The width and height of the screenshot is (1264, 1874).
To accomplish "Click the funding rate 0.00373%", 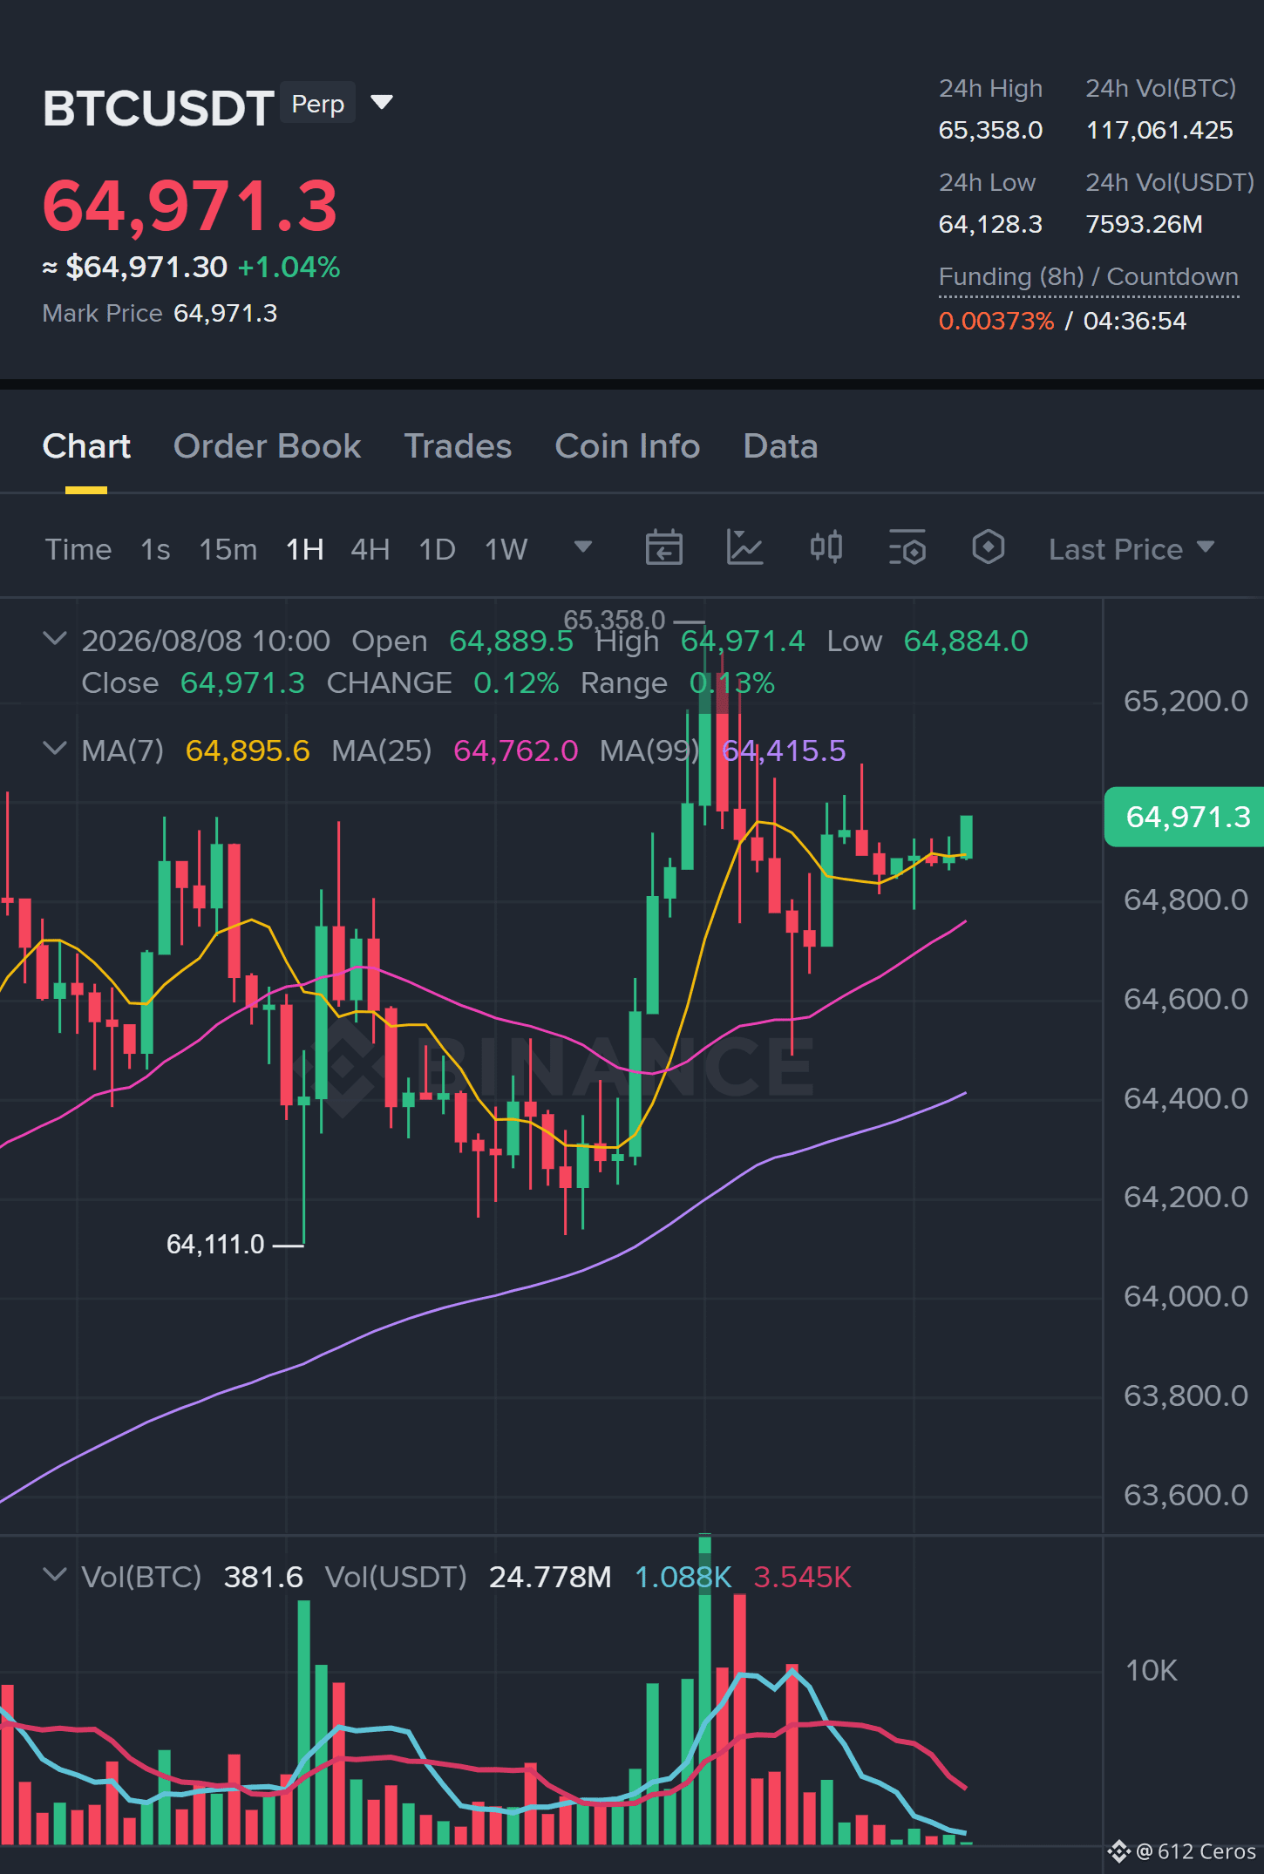I will [x=996, y=321].
